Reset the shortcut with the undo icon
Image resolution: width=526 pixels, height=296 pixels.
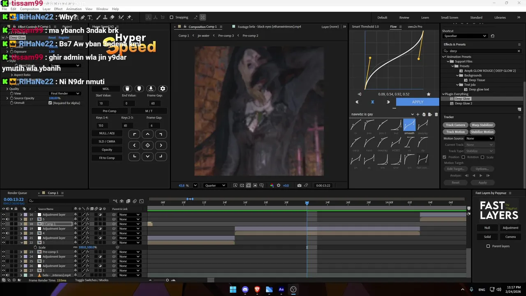pos(492,36)
